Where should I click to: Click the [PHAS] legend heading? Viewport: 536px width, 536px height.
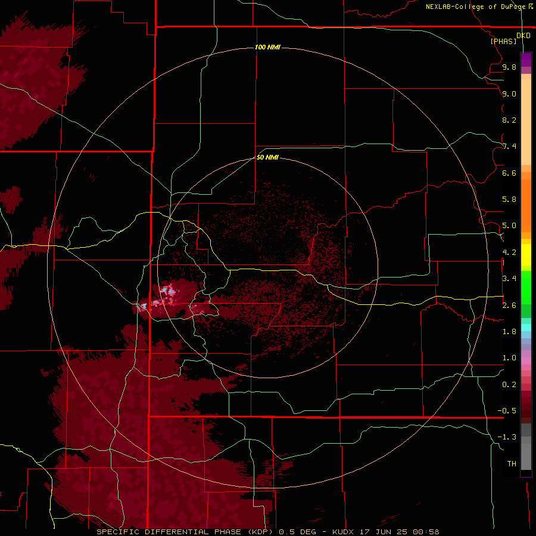tap(503, 41)
